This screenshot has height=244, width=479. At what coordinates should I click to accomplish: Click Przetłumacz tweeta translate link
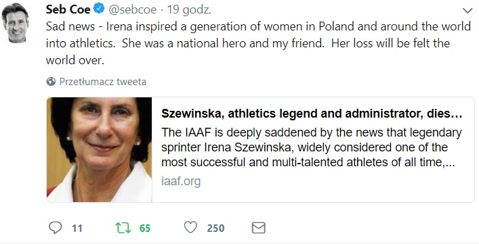103,82
